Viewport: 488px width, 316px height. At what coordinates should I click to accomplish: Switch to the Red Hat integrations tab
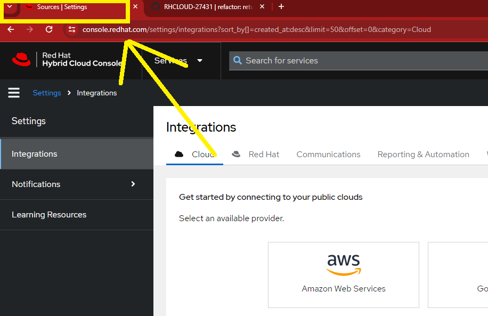pos(256,154)
